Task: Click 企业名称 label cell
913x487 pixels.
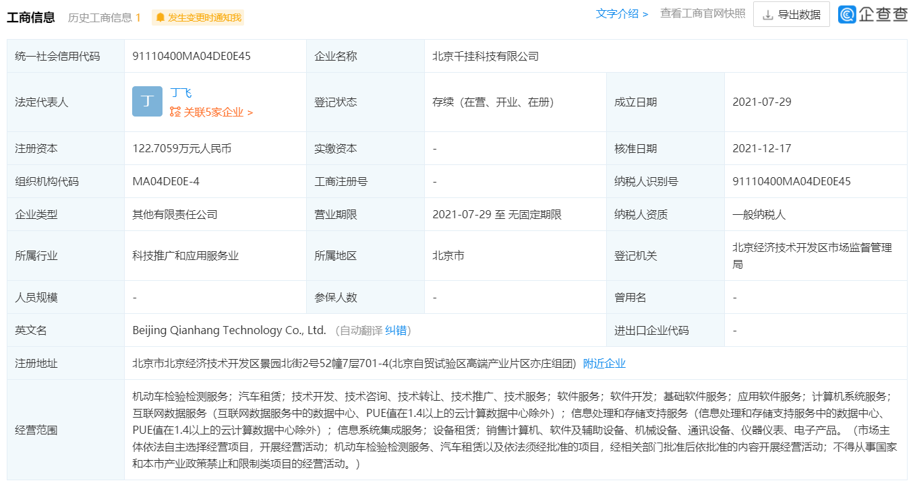Action: [x=365, y=57]
